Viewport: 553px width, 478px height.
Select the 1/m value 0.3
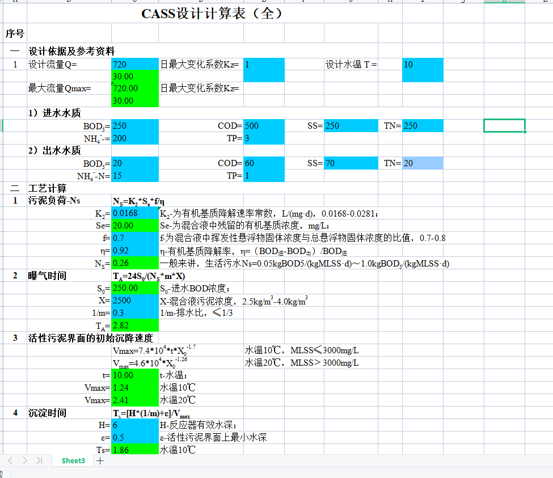(x=135, y=312)
